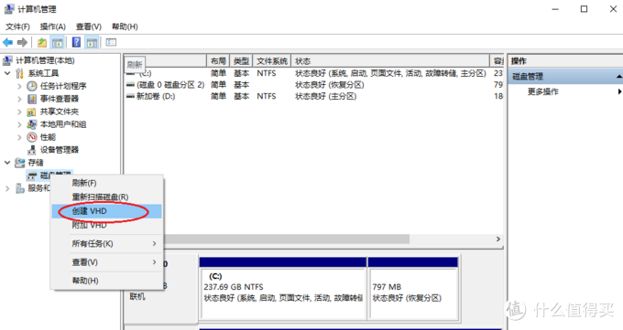The width and height of the screenshot is (623, 330).
Task: Click the System Tools wrench icon
Action: tap(19, 73)
